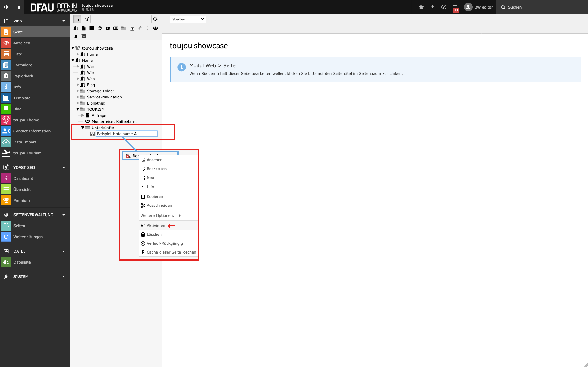The height and width of the screenshot is (367, 588).
Task: Select Storage Folder in page tree
Action: 100,91
